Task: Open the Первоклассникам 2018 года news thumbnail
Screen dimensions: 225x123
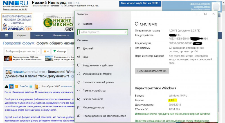Action: click(8, 58)
